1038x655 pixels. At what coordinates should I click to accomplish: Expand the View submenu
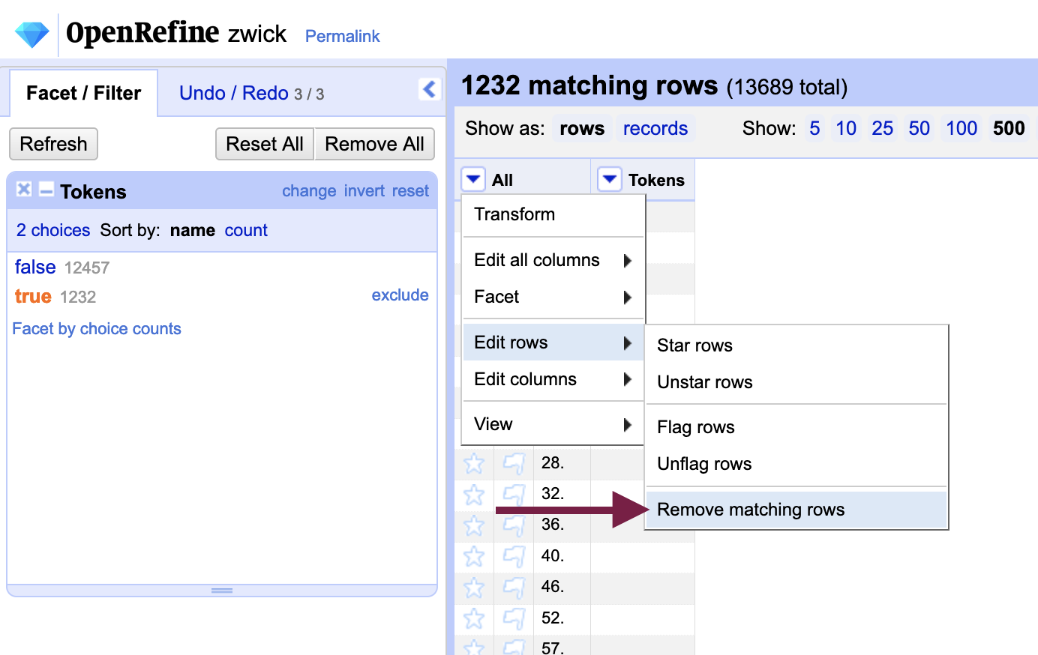pyautogui.click(x=553, y=424)
